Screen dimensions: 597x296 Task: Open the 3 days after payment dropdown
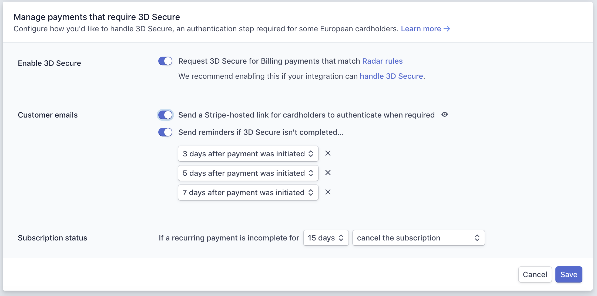pyautogui.click(x=248, y=154)
